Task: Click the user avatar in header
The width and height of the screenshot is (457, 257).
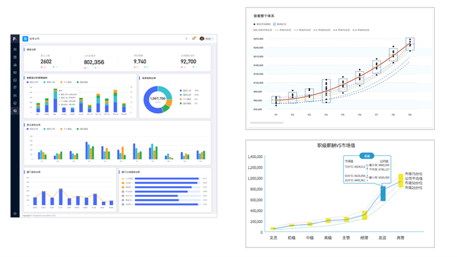Action: coord(202,39)
